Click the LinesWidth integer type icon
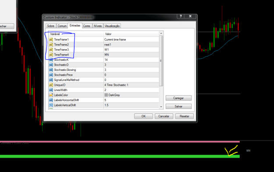Image resolution: width=274 pixels, height=172 pixels. click(51, 90)
